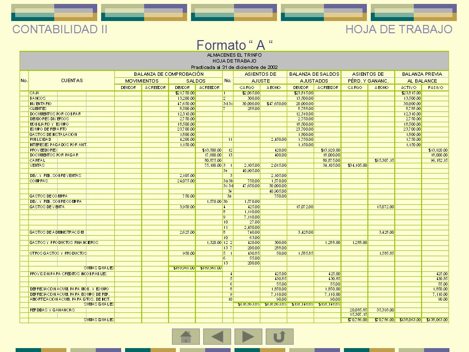Click GASTOS DE VENTA account label
The width and height of the screenshot is (469, 352).
tap(47, 207)
